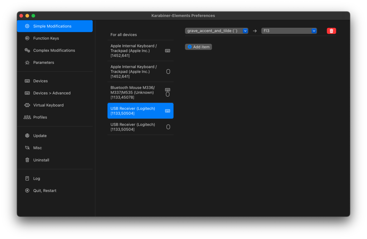Screen dimensions: 367x239
Task: Open the Complex Modifications section
Action: (55, 50)
